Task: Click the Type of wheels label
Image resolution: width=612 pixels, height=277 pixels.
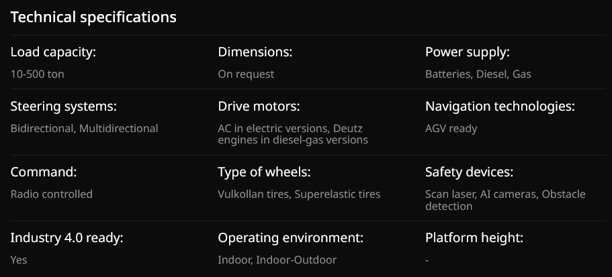Action: 264,172
